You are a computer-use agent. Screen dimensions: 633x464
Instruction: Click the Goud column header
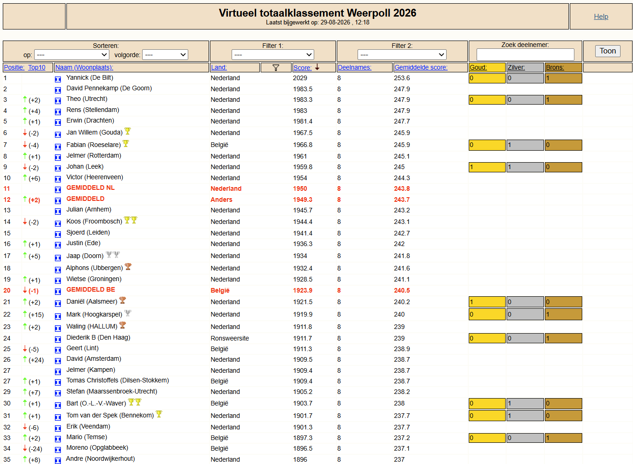click(478, 67)
